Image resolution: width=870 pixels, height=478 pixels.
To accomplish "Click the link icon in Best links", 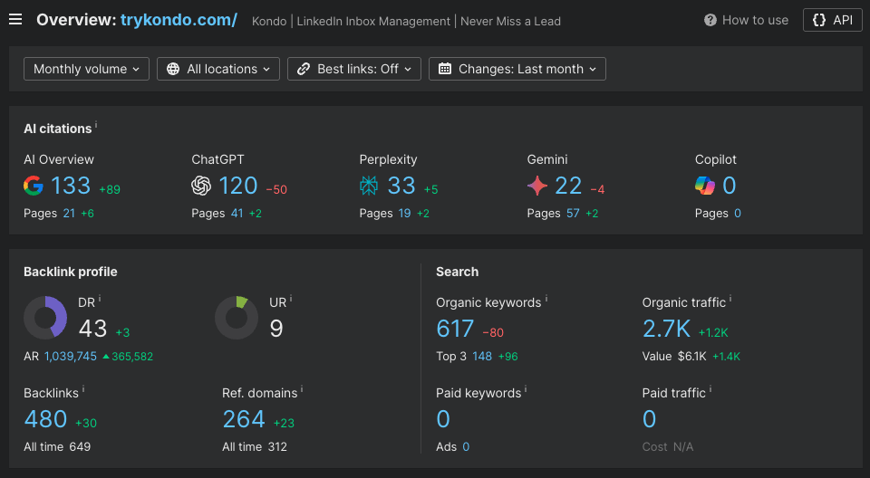I will (304, 69).
